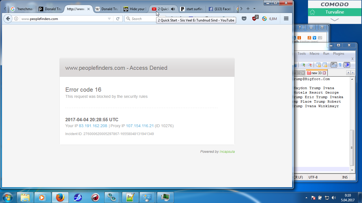Open a new tab with the plus button
362x203 pixels.
(x=248, y=9)
